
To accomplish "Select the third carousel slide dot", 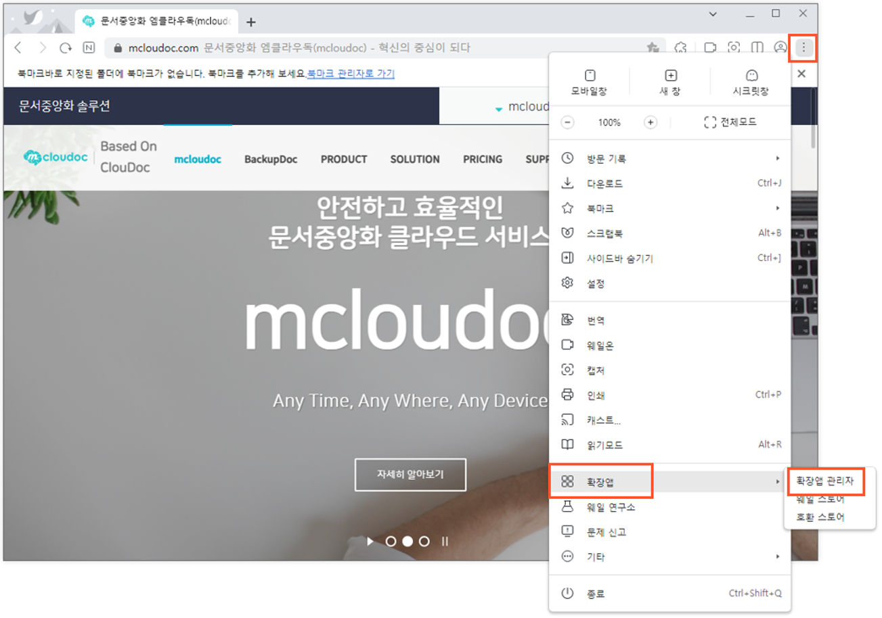I will tap(424, 541).
